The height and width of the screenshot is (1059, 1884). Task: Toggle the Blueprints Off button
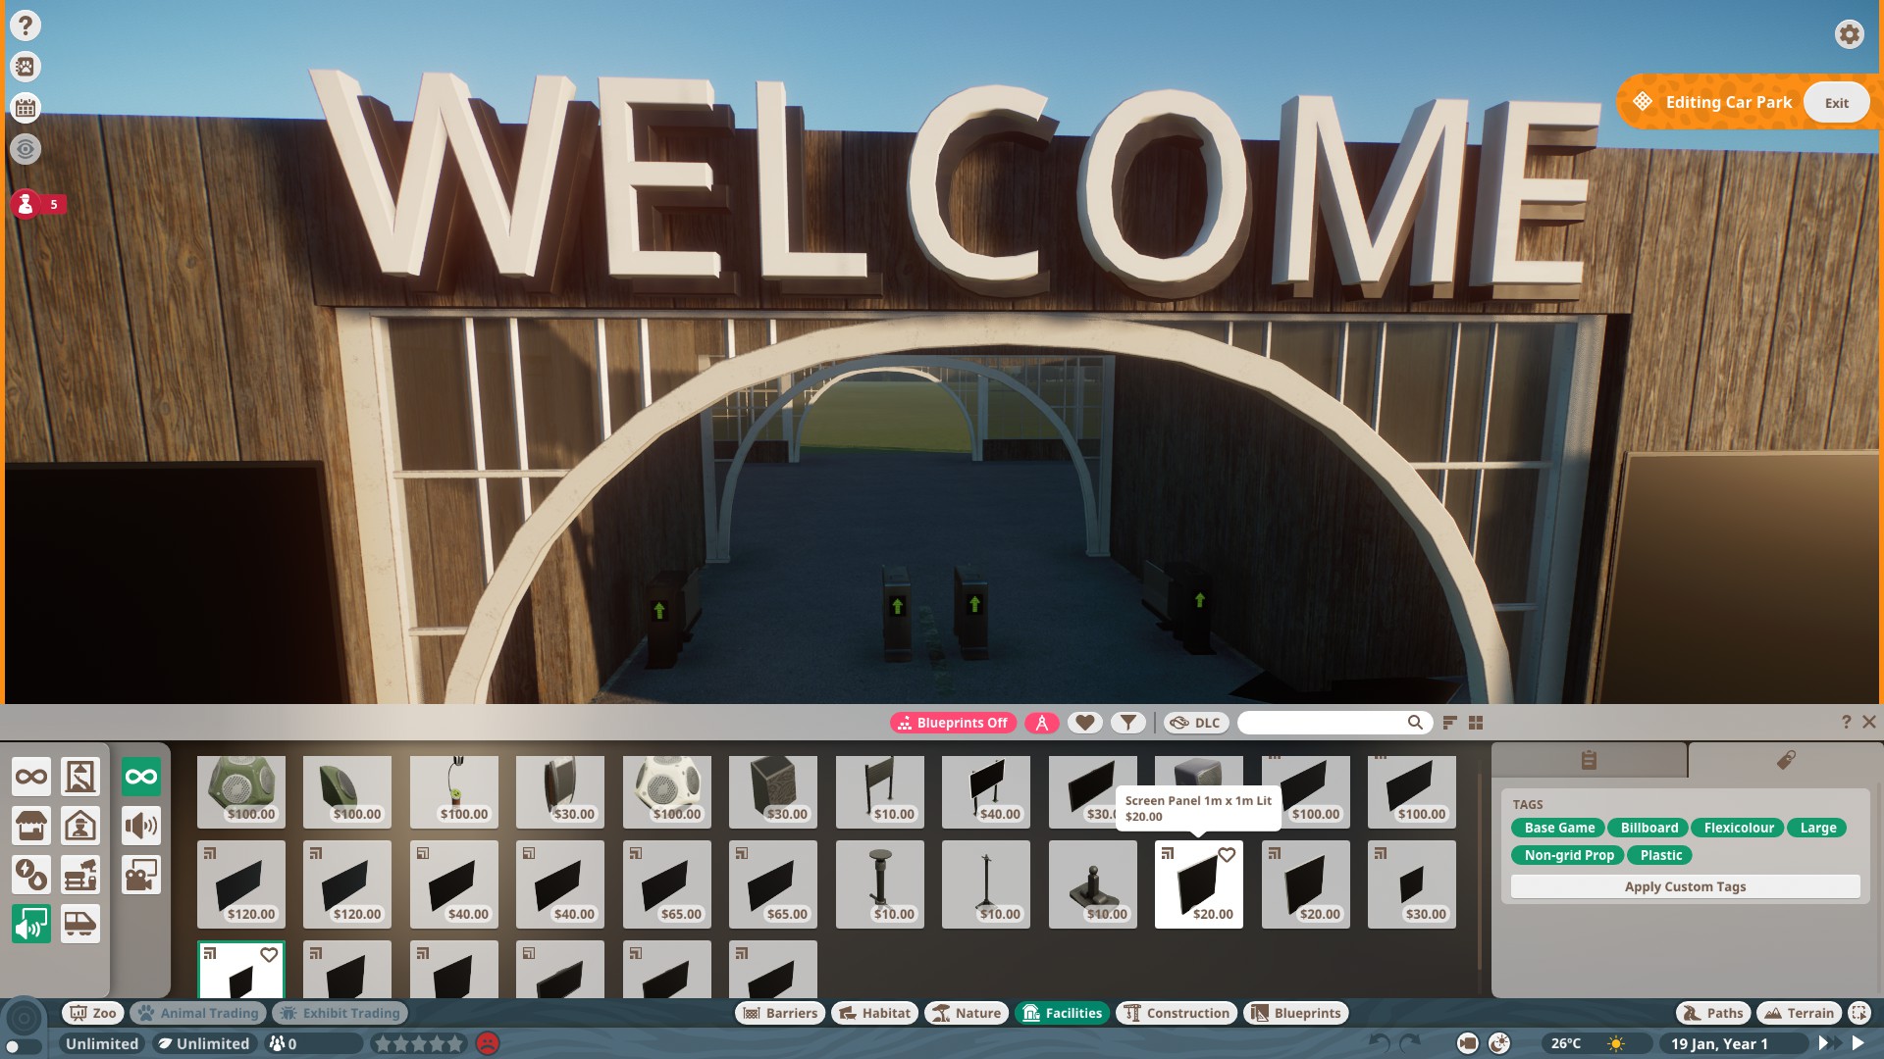pyautogui.click(x=953, y=723)
